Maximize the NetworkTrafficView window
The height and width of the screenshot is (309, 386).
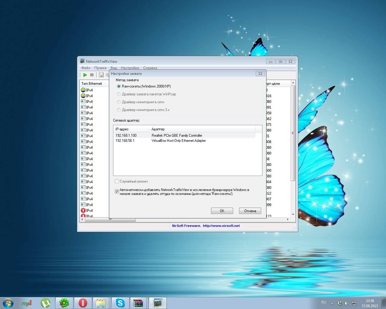tap(280, 61)
